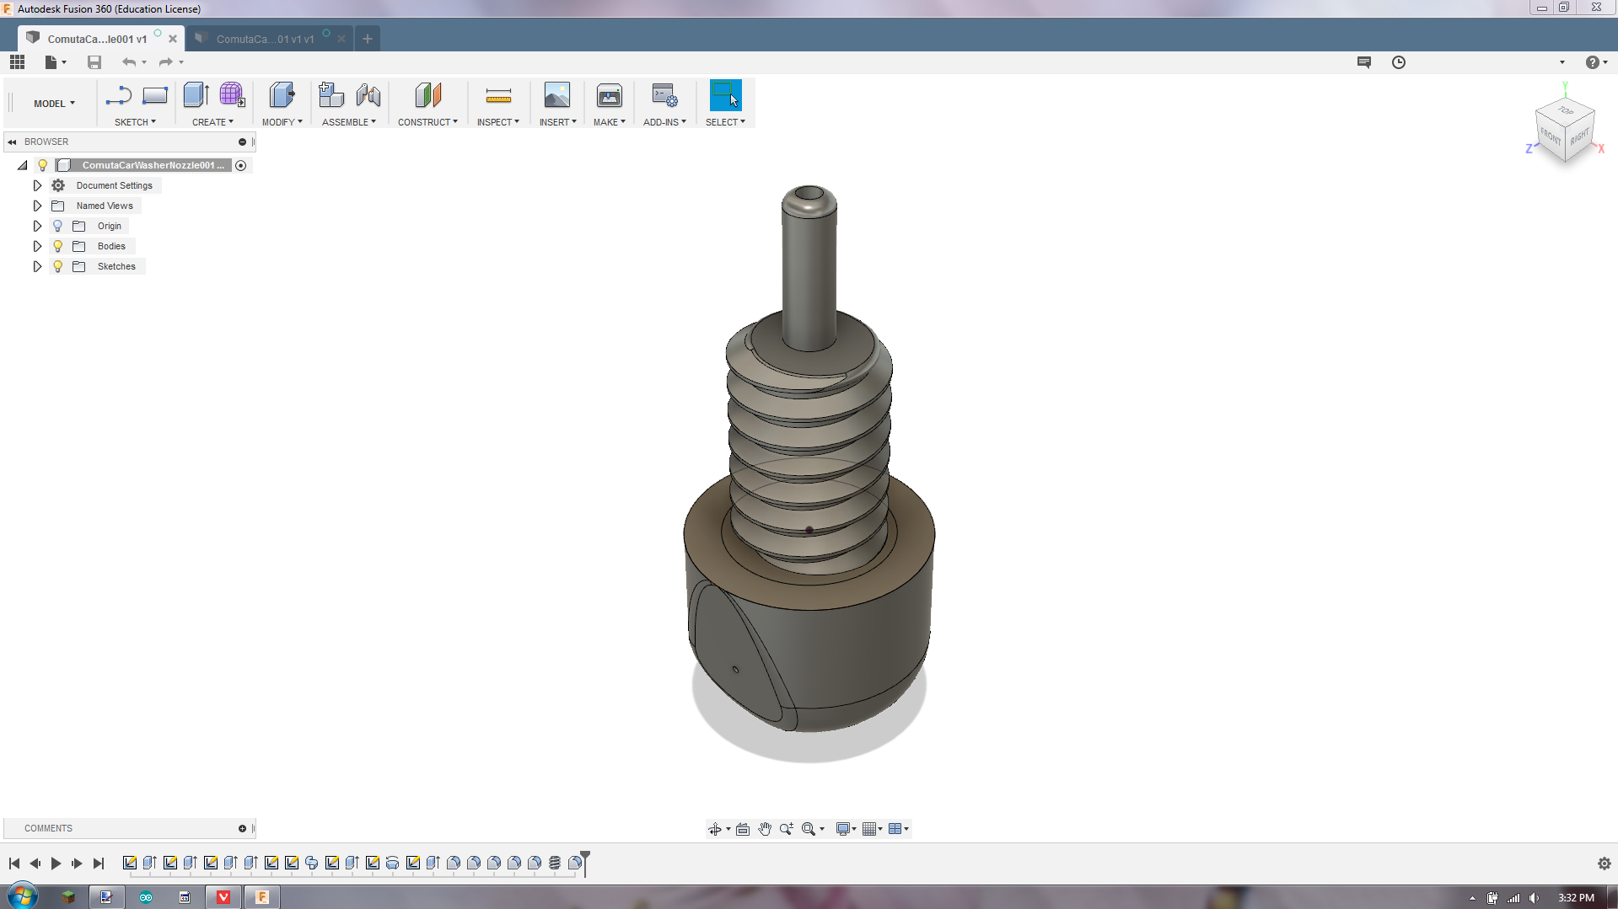Open the timeline settings gear
Image resolution: width=1618 pixels, height=909 pixels.
pyautogui.click(x=1604, y=864)
